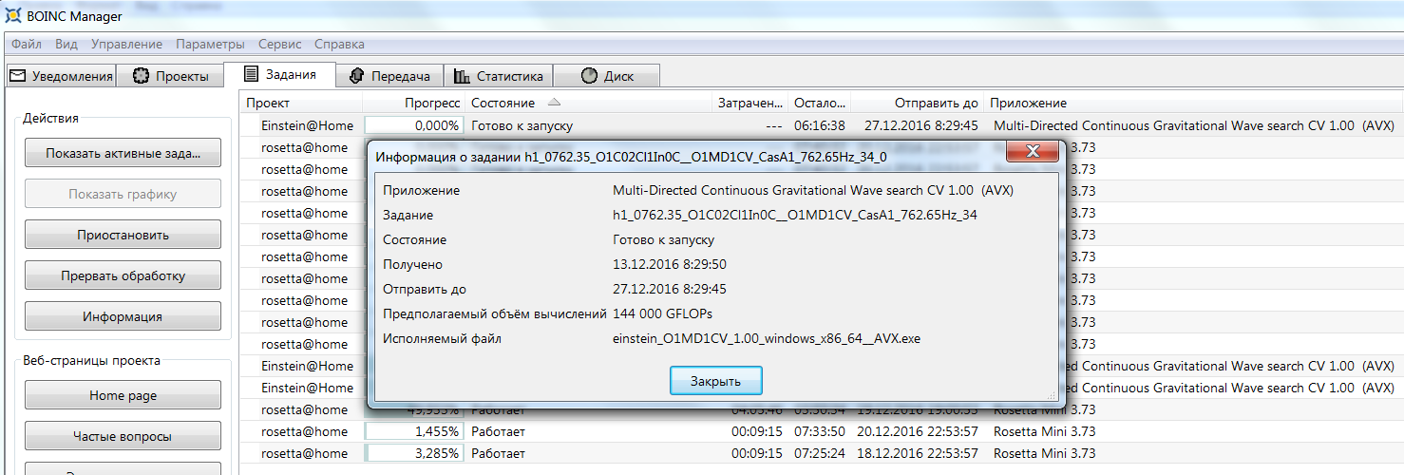The image size is (1404, 475).
Task: Click the Информация button
Action: (x=122, y=316)
